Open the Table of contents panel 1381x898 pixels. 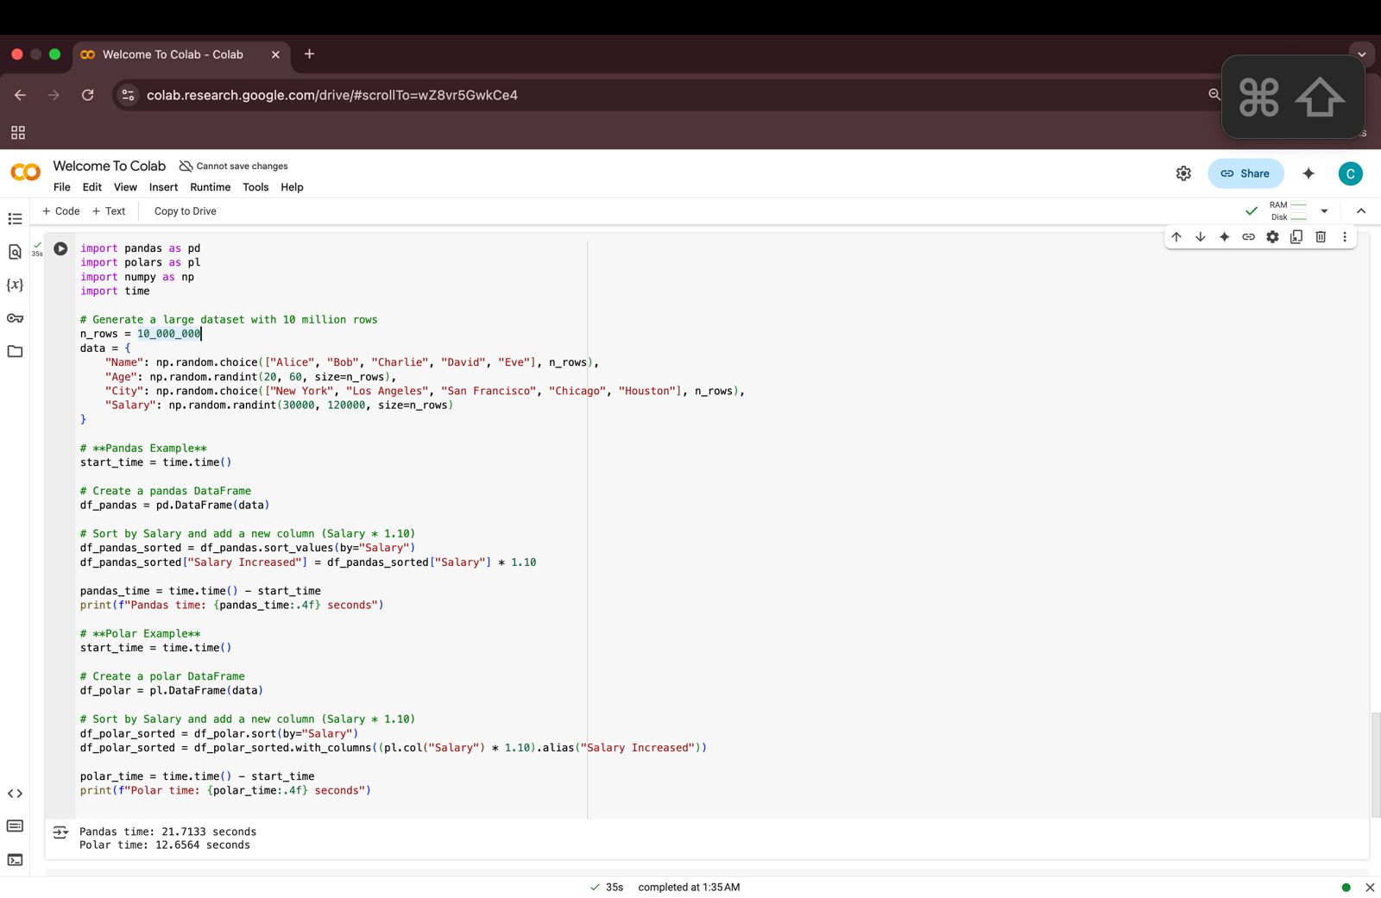tap(15, 219)
